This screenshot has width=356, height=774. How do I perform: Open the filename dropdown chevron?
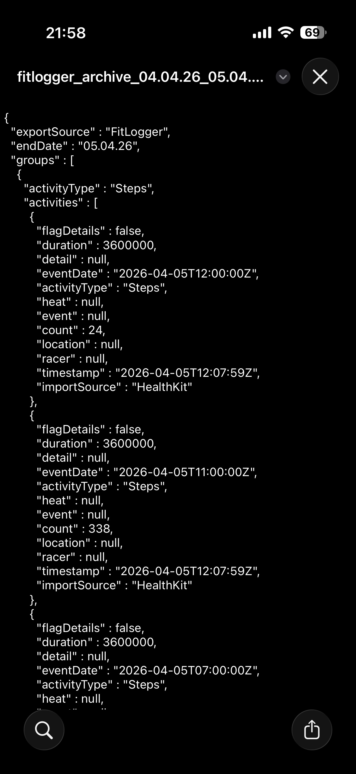[x=283, y=77]
